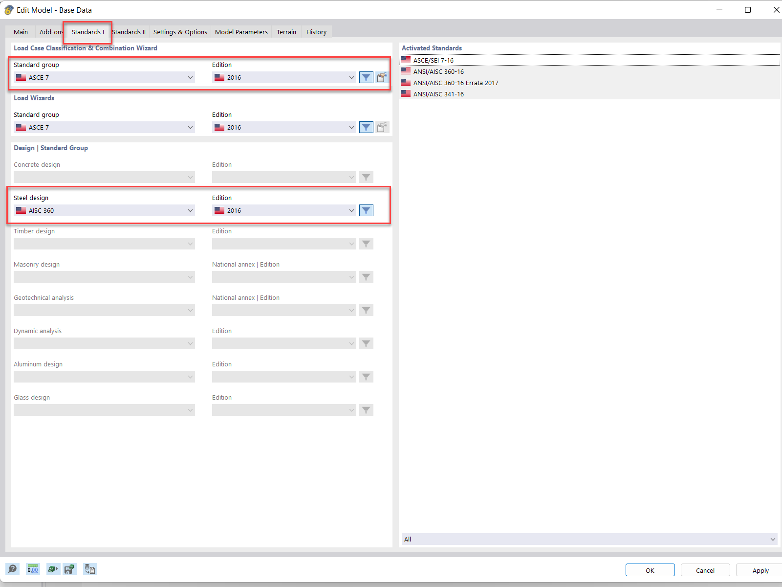Image resolution: width=782 pixels, height=587 pixels.
Task: Click the OK button
Action: 650,570
